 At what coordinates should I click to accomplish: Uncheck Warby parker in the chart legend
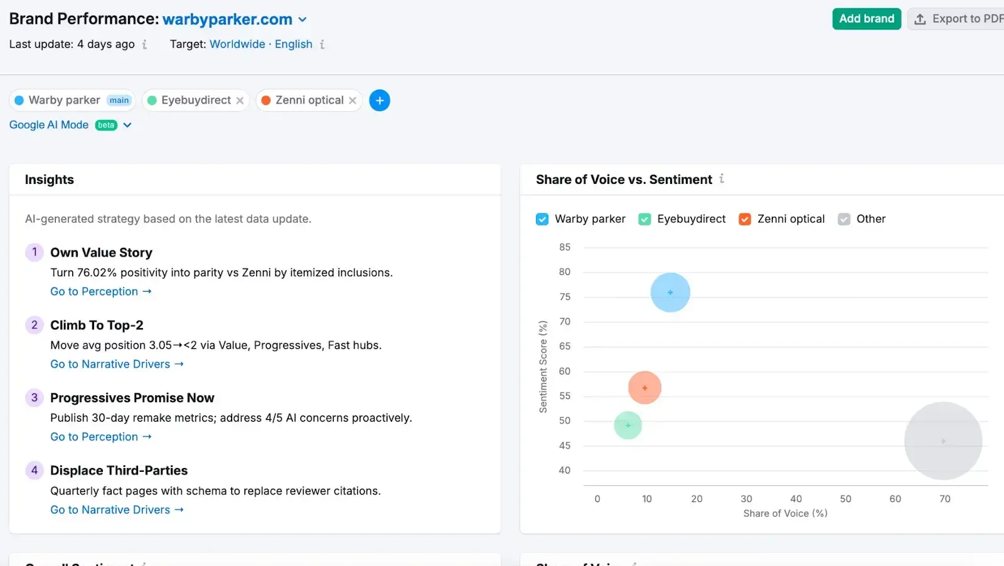point(542,219)
